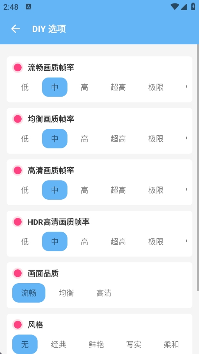The image size is (199, 354).
Task: Pick the 经典 style option
Action: click(59, 345)
